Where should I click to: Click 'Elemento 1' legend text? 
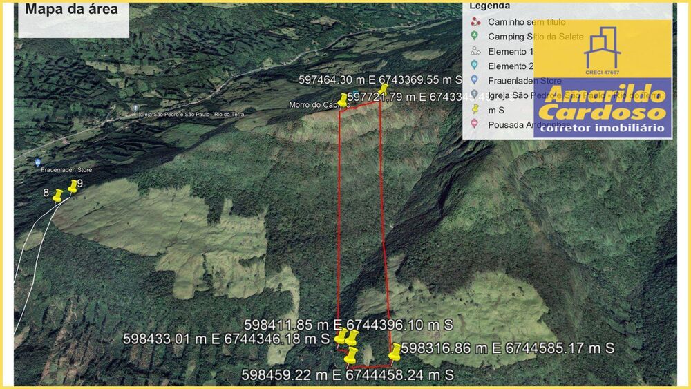[x=511, y=52]
